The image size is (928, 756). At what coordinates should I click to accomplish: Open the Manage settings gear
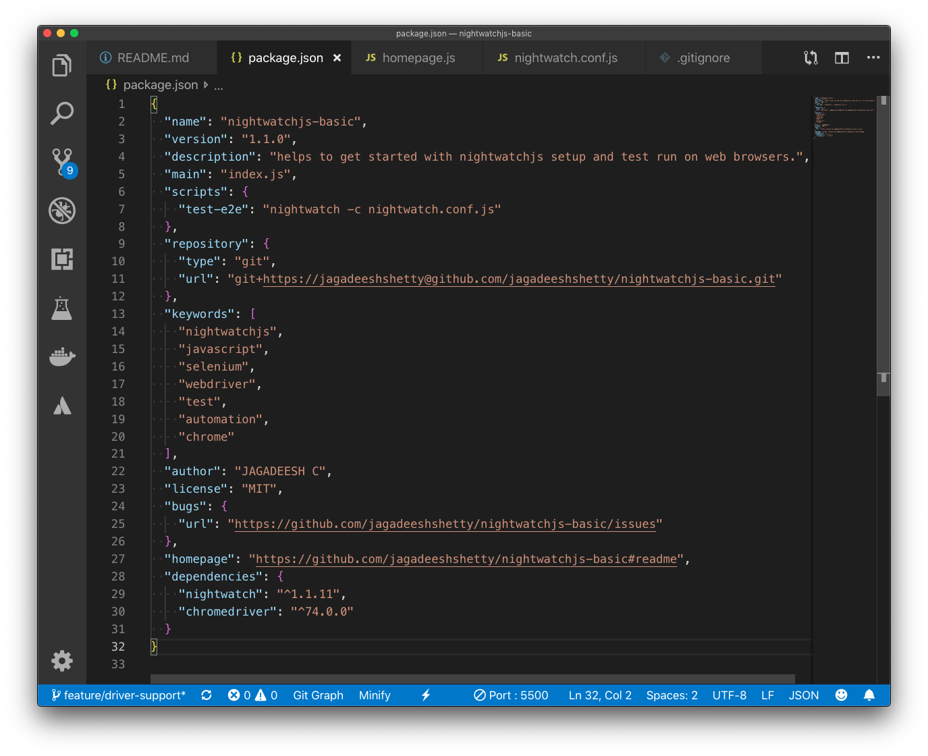tap(62, 661)
